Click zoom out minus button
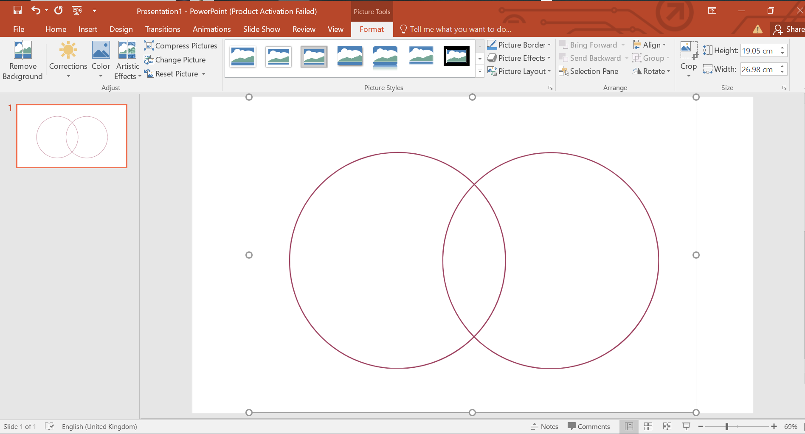The image size is (805, 434). click(701, 426)
